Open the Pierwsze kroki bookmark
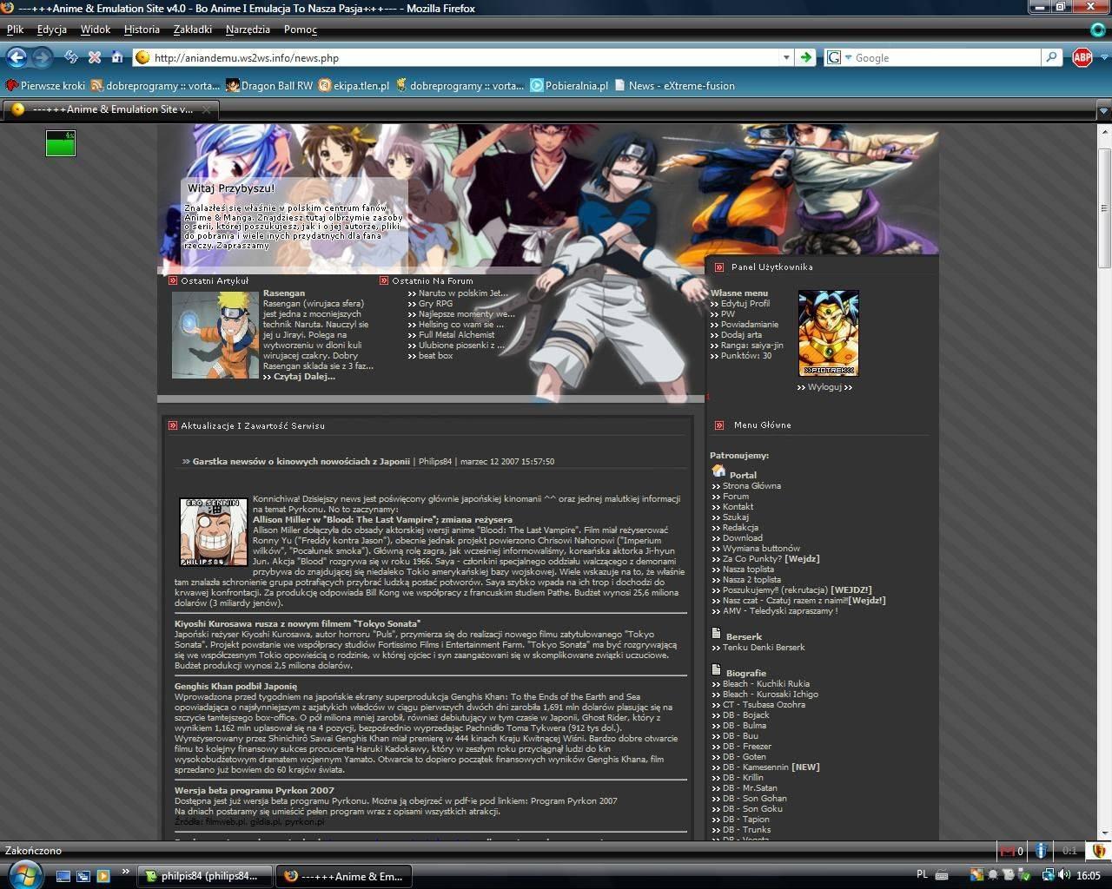Image resolution: width=1112 pixels, height=889 pixels. tap(45, 85)
